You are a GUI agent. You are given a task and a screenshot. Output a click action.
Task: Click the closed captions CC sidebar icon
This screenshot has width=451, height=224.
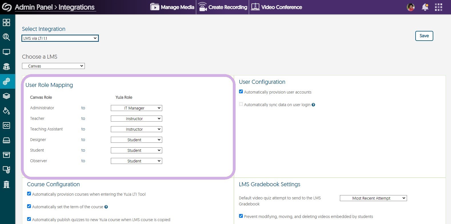[6, 125]
